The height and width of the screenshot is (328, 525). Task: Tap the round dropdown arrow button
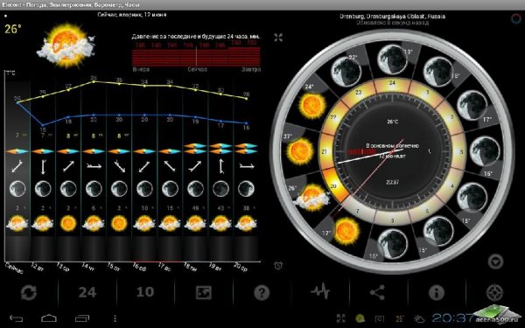tap(496, 262)
